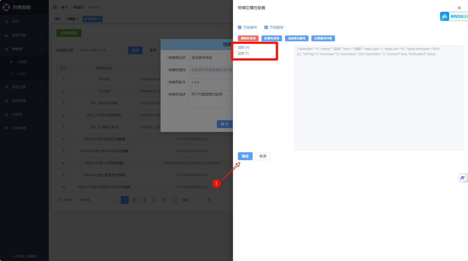Close the 元模型 tab via its X
The width and height of the screenshot is (468, 261).
coord(77,19)
